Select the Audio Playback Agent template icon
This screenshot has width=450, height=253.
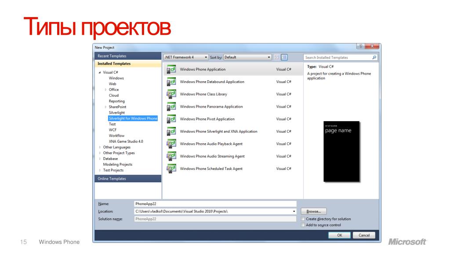click(171, 144)
